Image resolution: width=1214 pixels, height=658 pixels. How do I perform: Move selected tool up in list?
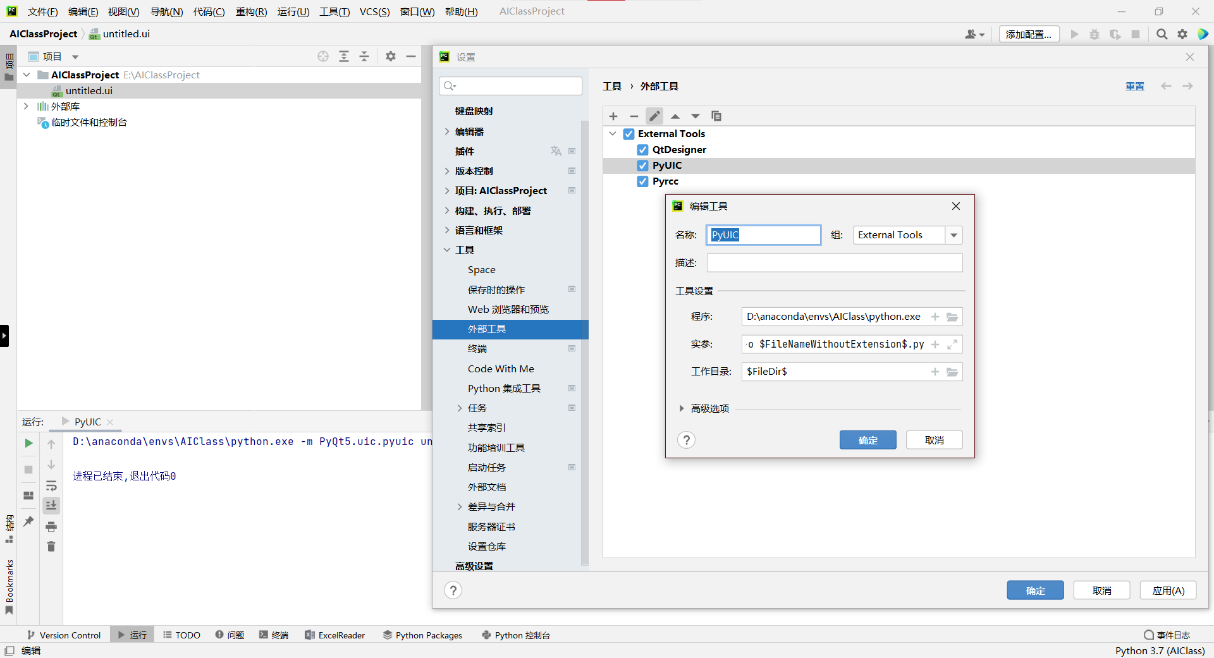coord(675,116)
